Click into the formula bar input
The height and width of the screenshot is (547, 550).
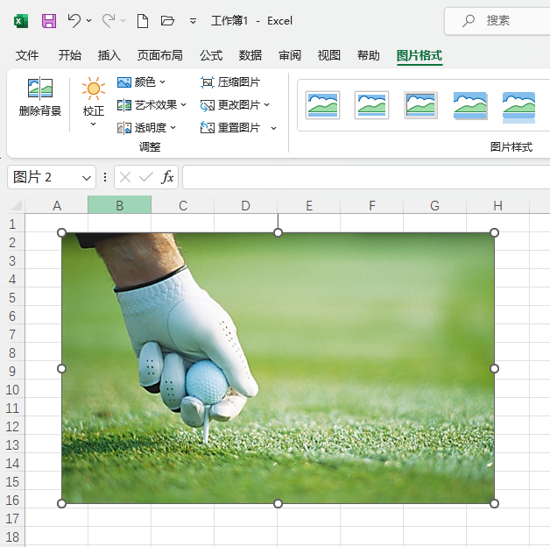tap(366, 177)
